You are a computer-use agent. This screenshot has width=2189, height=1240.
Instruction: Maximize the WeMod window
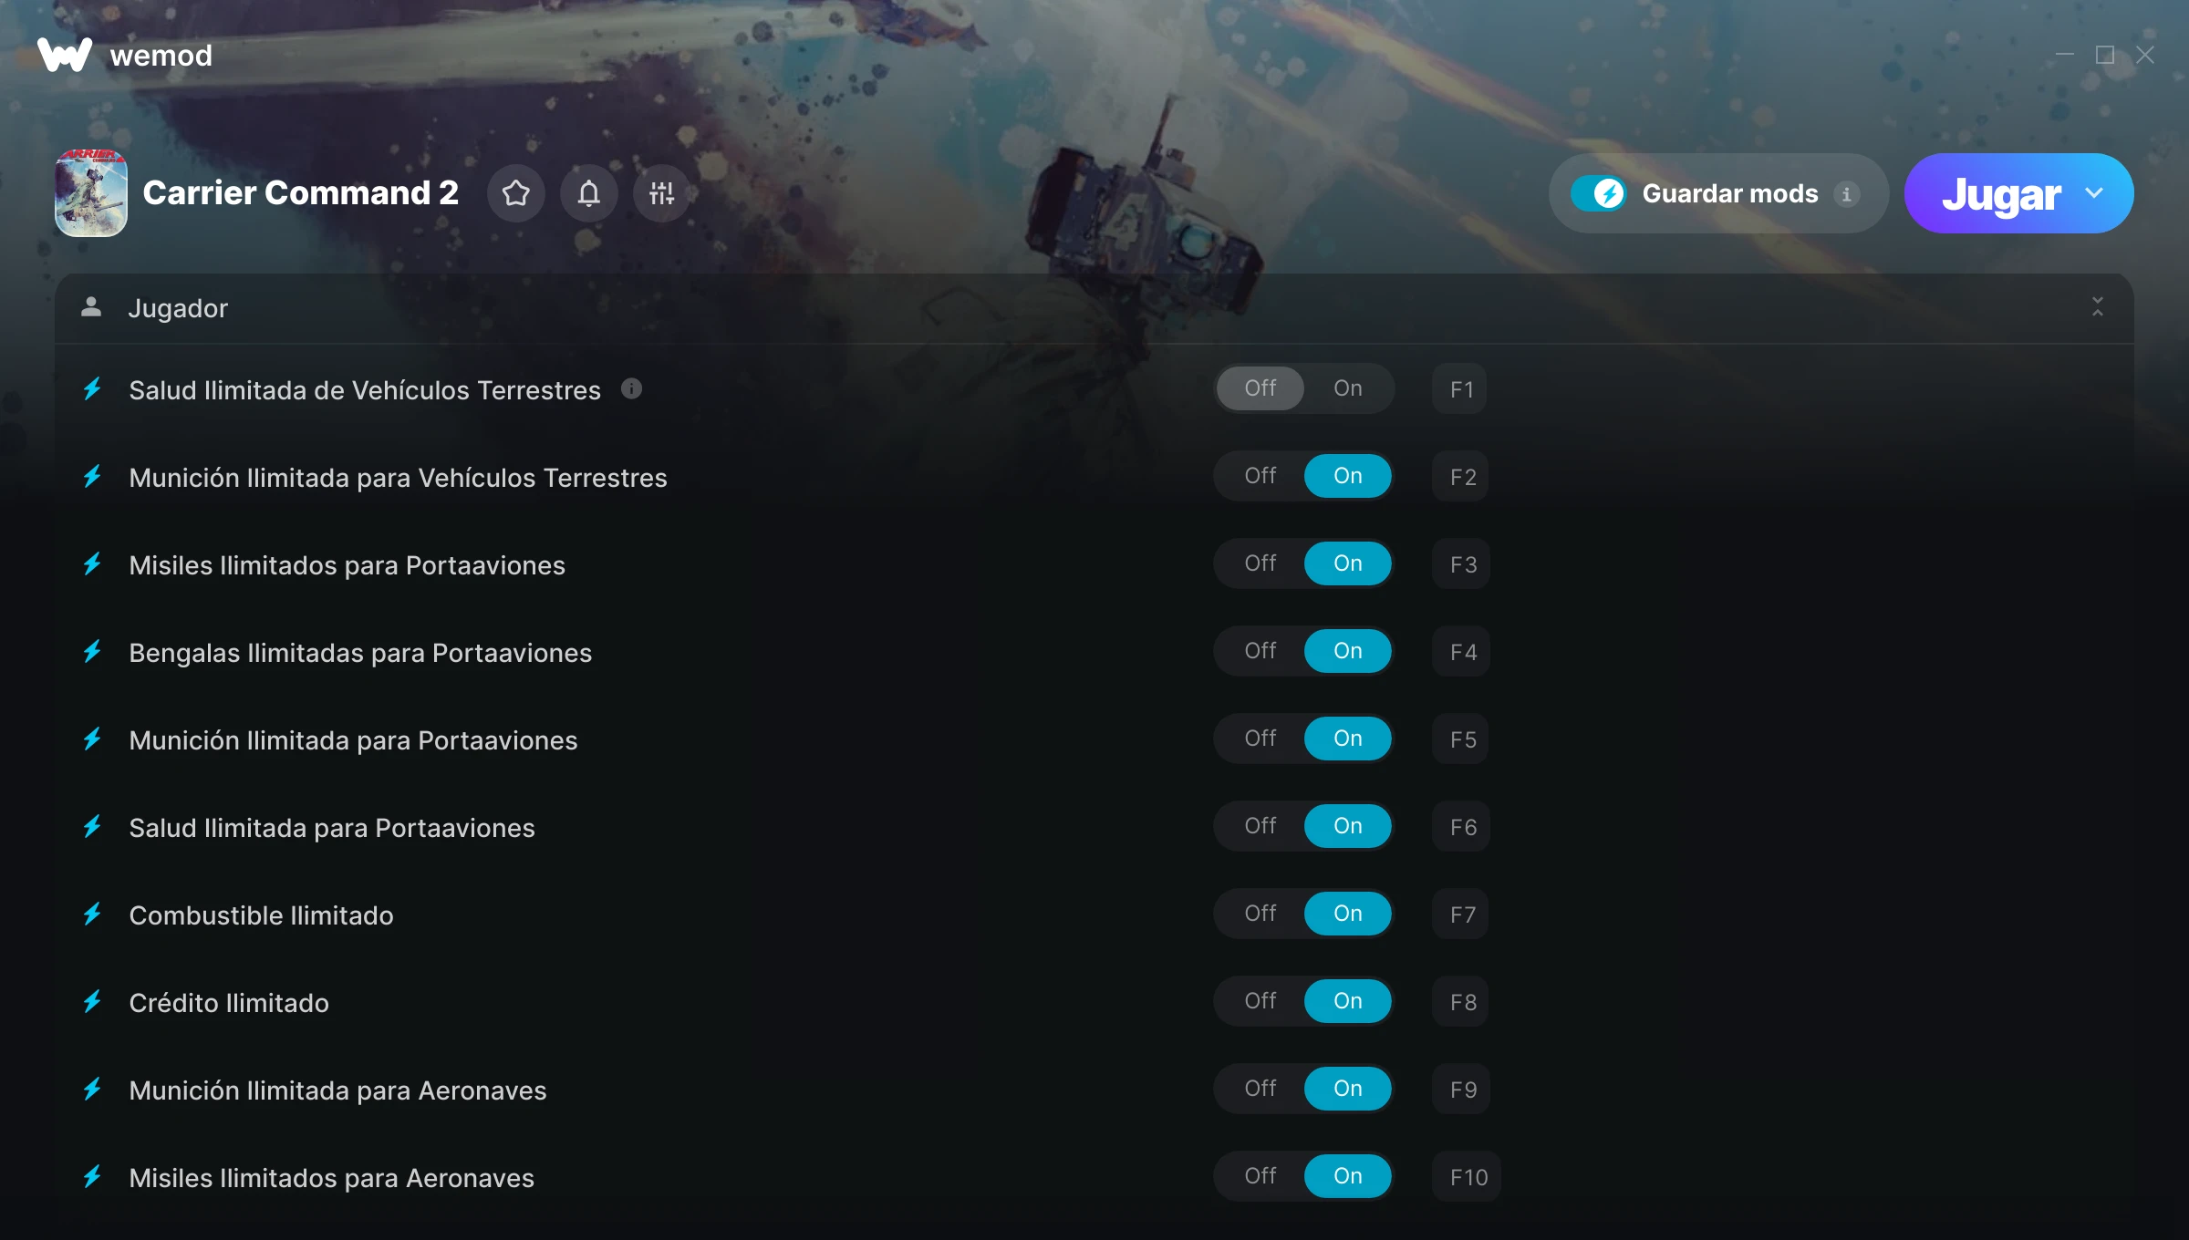(2105, 55)
